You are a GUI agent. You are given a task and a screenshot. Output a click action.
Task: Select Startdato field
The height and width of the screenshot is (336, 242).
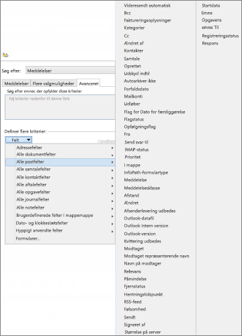[x=211, y=5]
